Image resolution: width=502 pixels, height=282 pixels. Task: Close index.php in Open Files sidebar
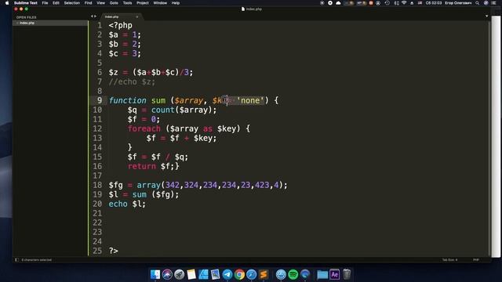17,23
